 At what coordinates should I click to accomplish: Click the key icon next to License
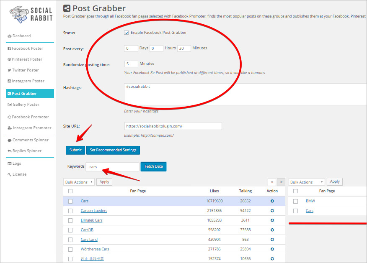(x=9, y=174)
